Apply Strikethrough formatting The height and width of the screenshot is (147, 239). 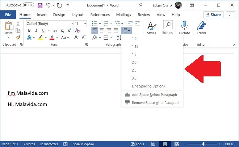55,31
